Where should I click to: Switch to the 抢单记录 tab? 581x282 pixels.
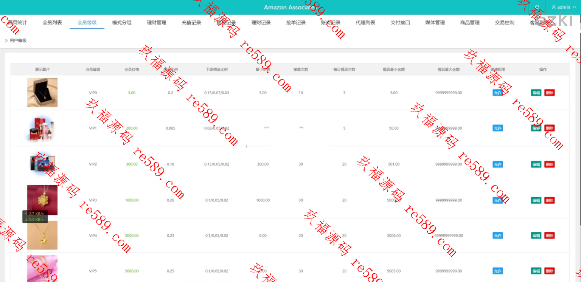coord(296,23)
